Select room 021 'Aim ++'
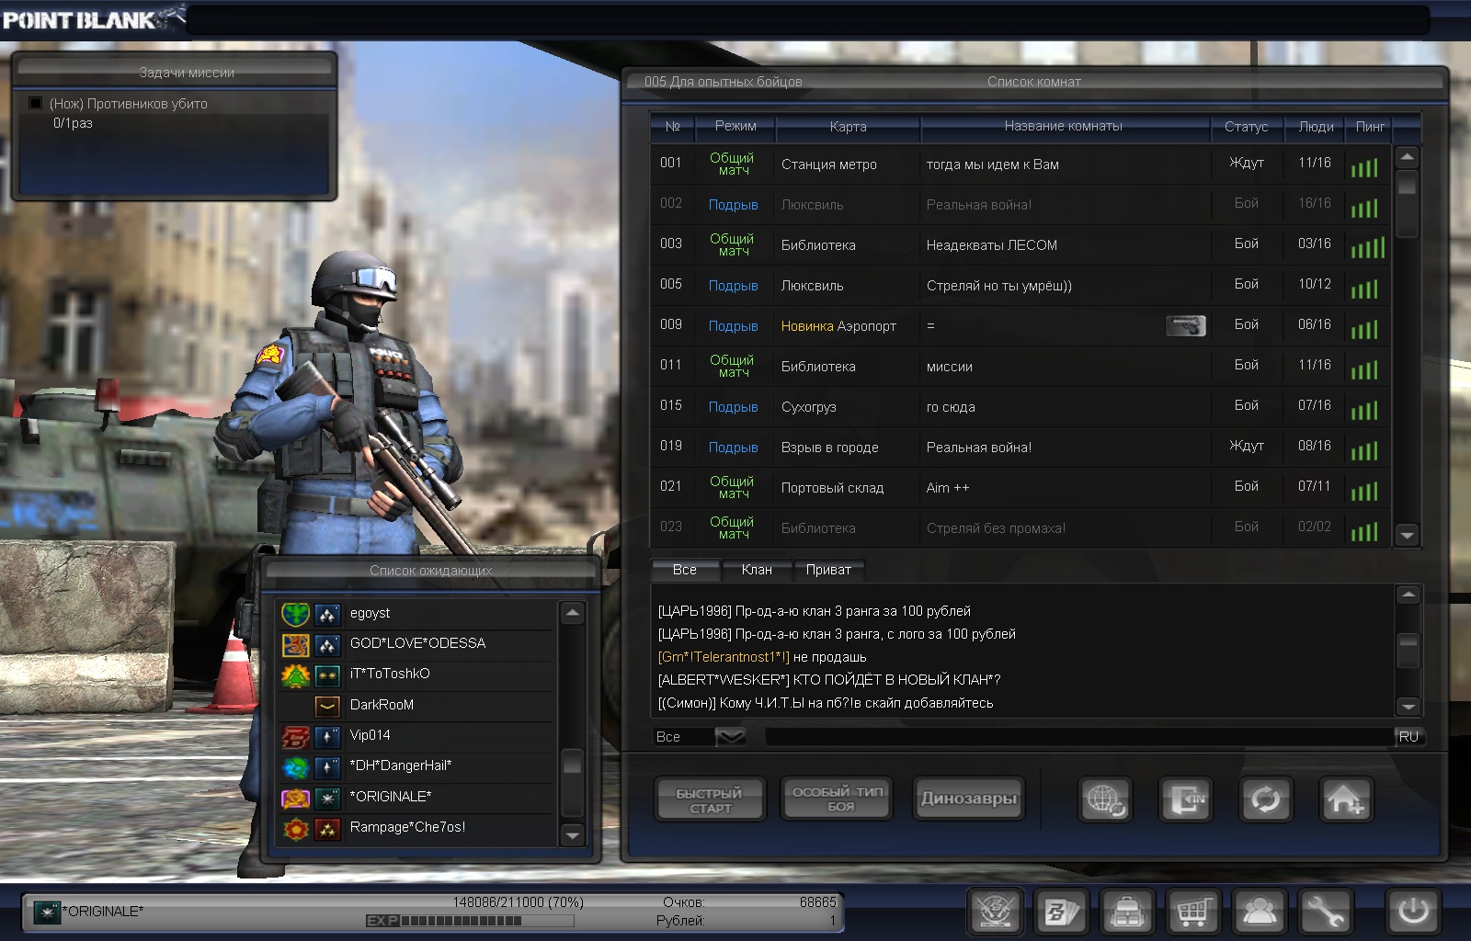The width and height of the screenshot is (1471, 941). pos(1020,487)
